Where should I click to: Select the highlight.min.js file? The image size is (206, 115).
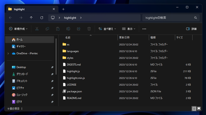pyautogui.click(x=74, y=78)
